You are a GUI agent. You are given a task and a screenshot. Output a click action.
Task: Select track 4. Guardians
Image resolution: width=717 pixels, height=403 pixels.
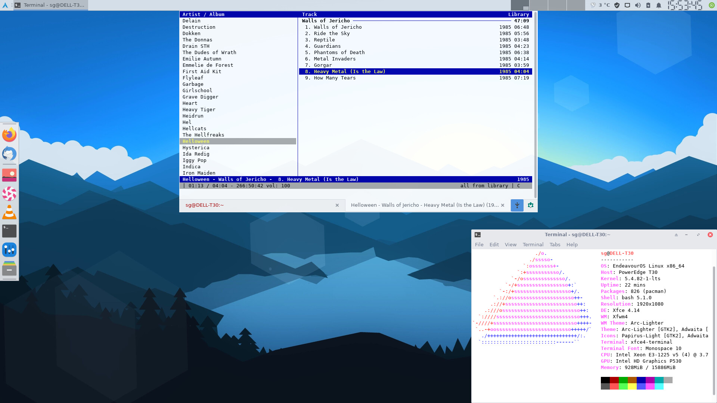click(x=416, y=46)
